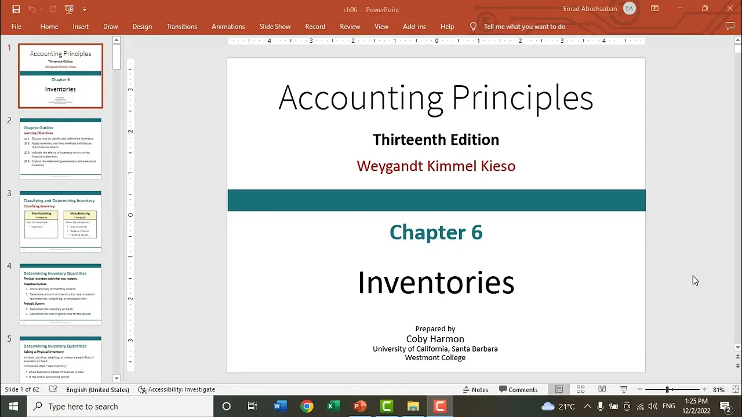Select the Add-ins tab

point(414,27)
